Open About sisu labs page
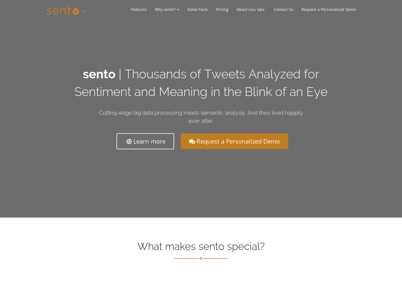Viewport: 402px width, 282px height. click(x=250, y=10)
